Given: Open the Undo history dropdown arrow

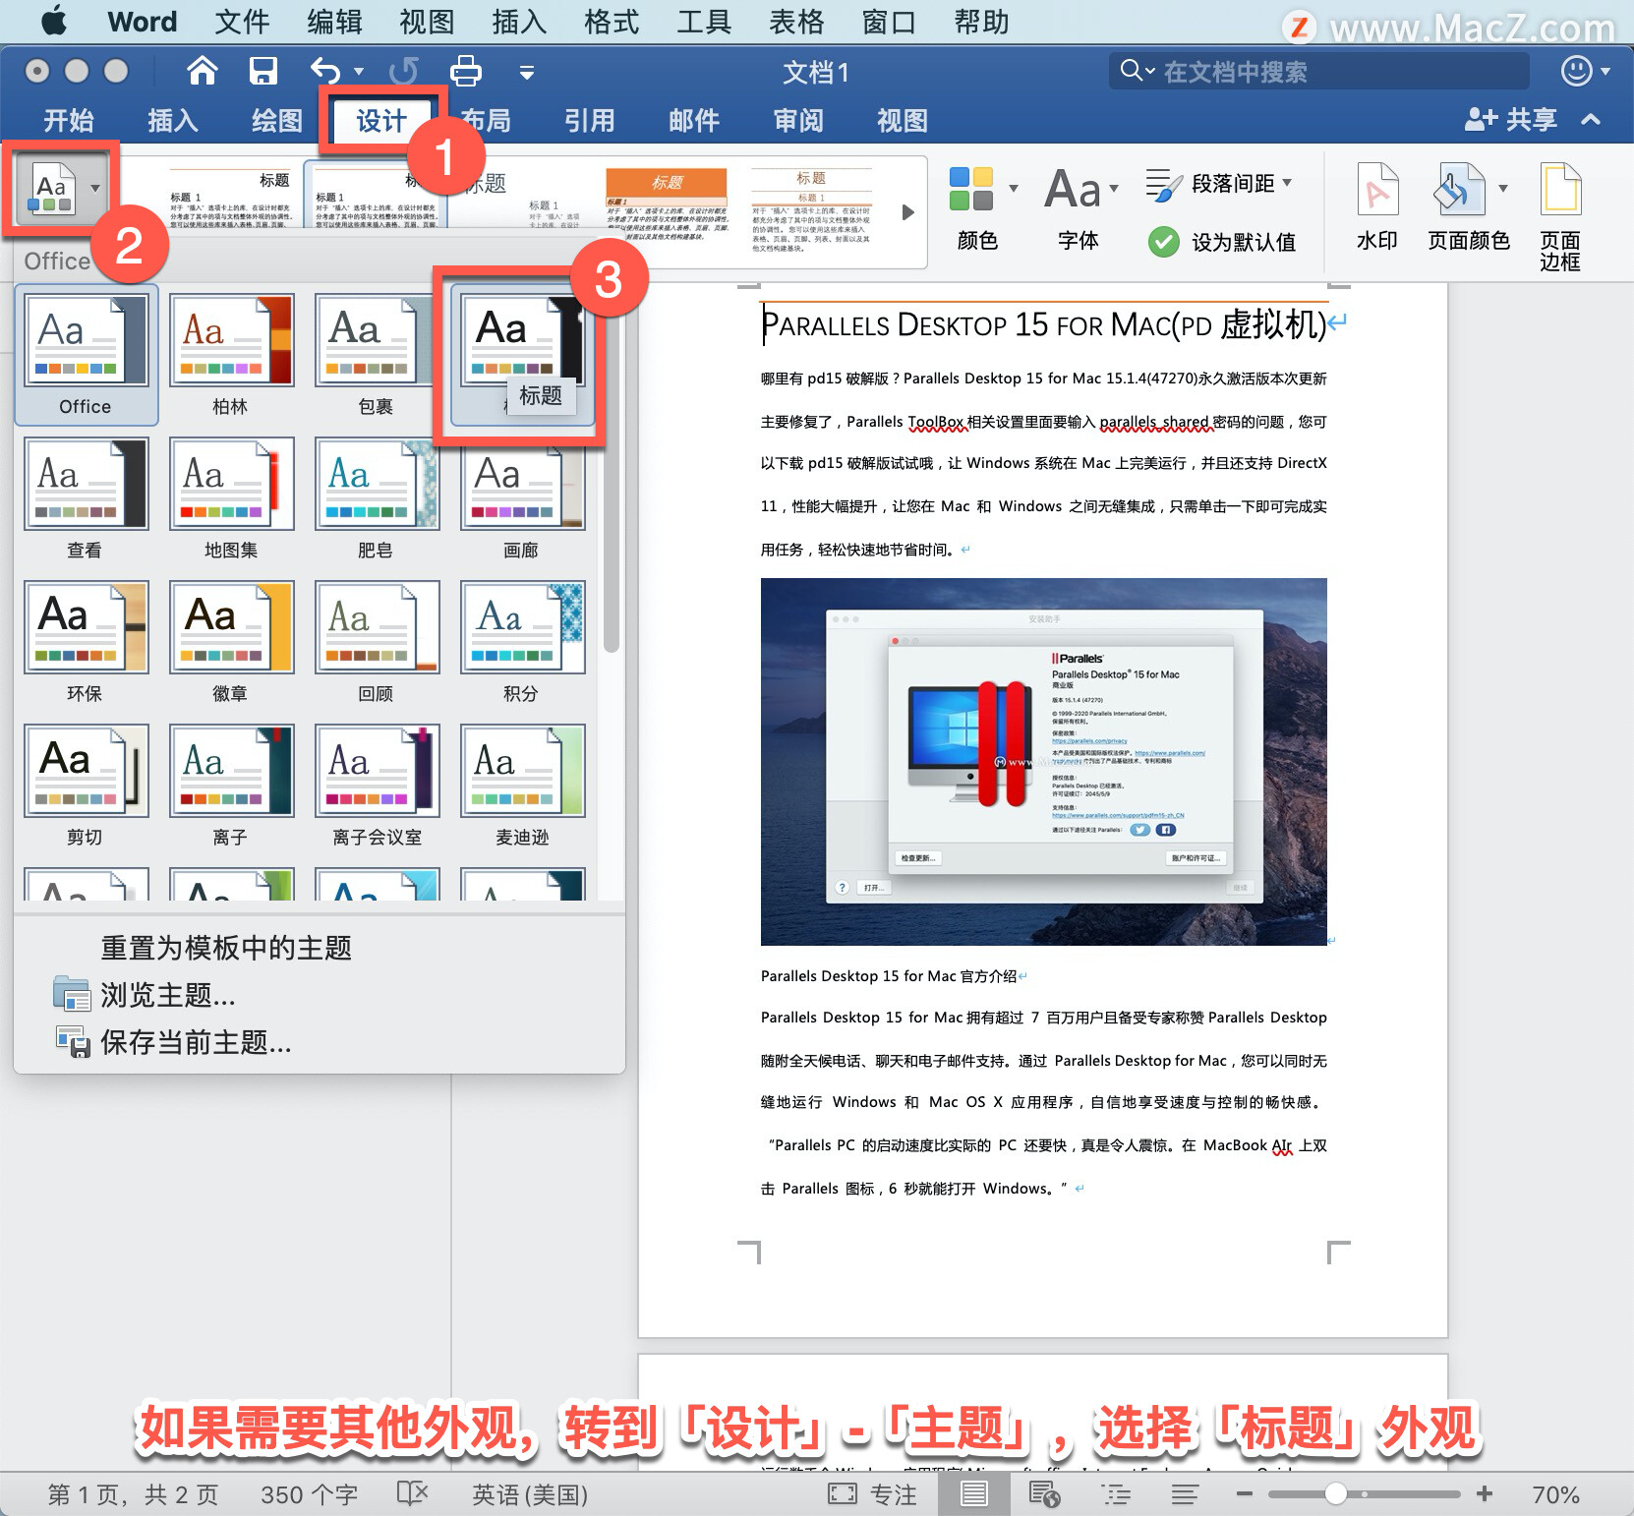Looking at the screenshot, I should (x=359, y=72).
